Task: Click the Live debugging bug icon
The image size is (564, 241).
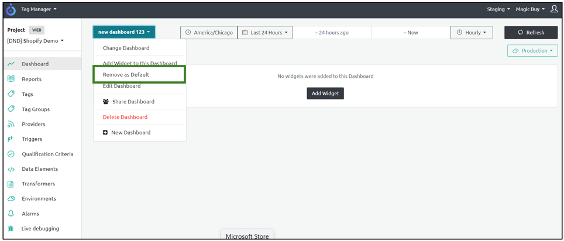Action: pyautogui.click(x=11, y=228)
